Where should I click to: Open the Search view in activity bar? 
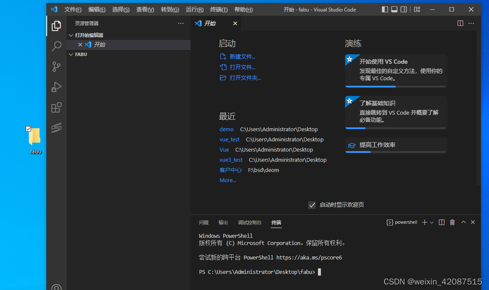(x=56, y=46)
